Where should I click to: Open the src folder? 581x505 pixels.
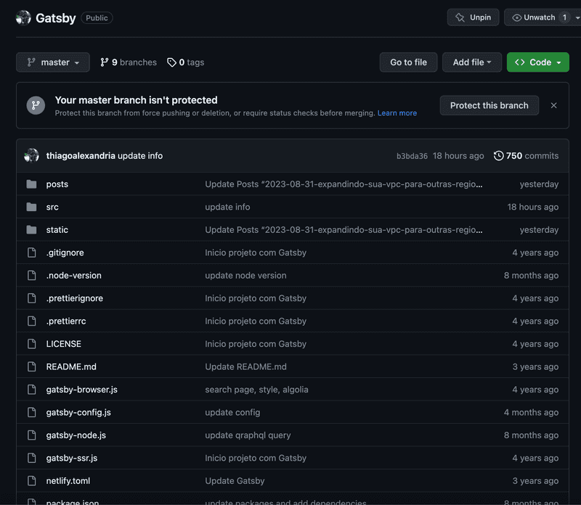pyautogui.click(x=52, y=207)
